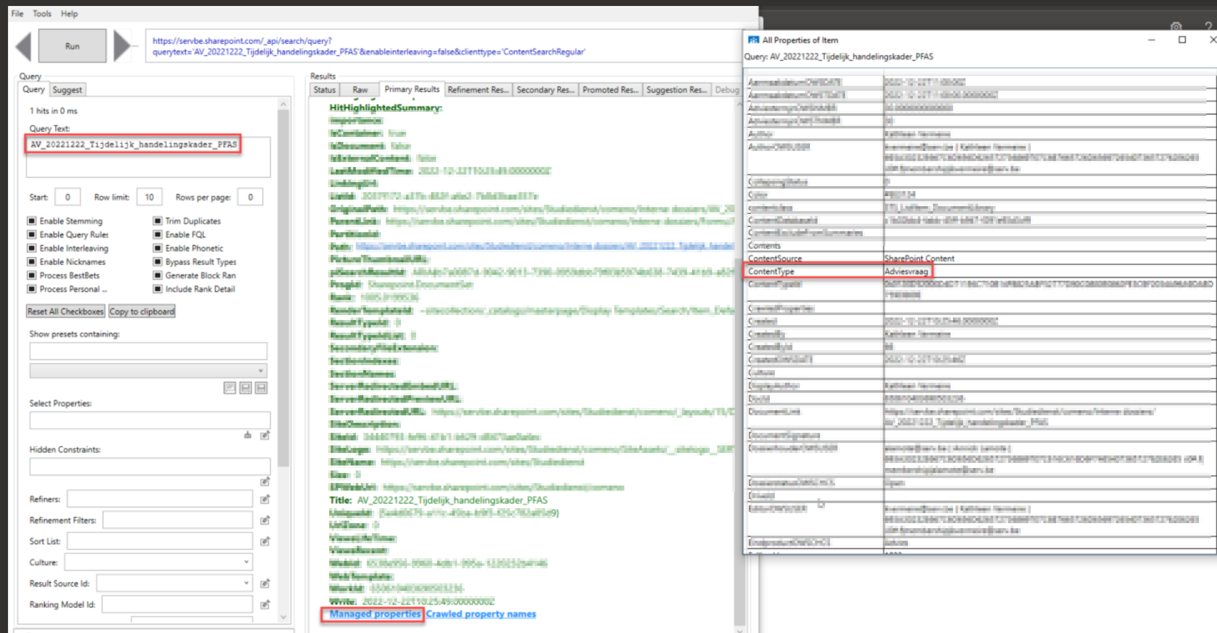Image resolution: width=1217 pixels, height=633 pixels.
Task: Open the File menu
Action: pyautogui.click(x=18, y=14)
